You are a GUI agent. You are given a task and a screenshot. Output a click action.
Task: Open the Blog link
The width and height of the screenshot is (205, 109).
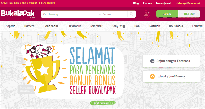pos(136,3)
